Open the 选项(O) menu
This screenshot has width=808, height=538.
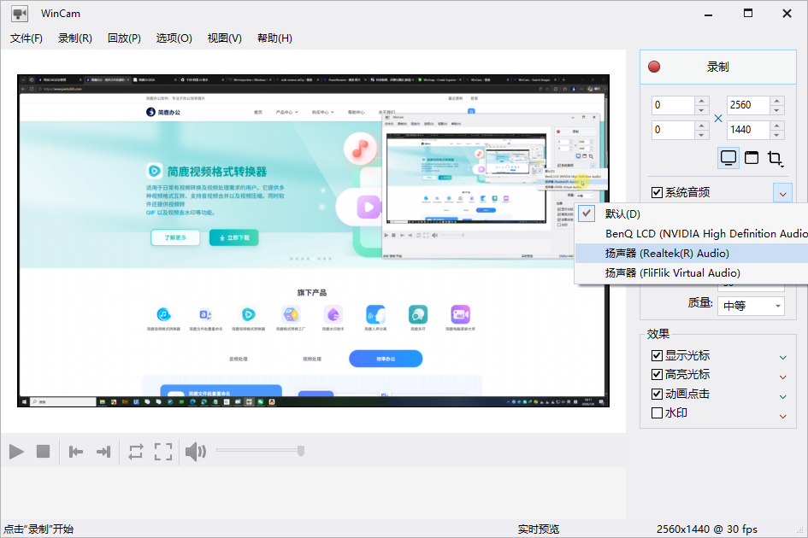[x=174, y=38]
